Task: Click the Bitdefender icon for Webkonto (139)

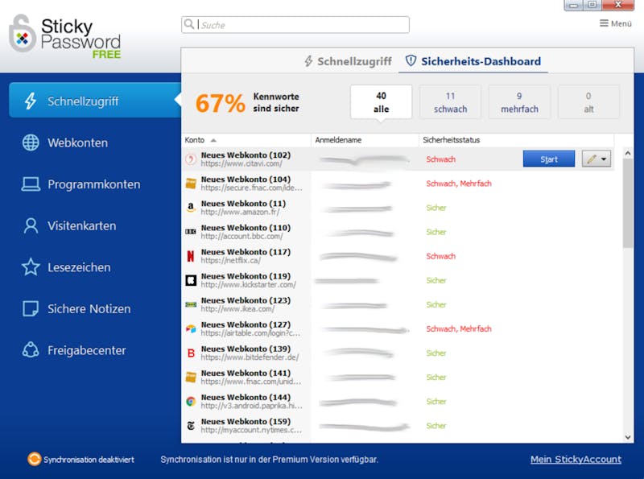Action: 191,353
